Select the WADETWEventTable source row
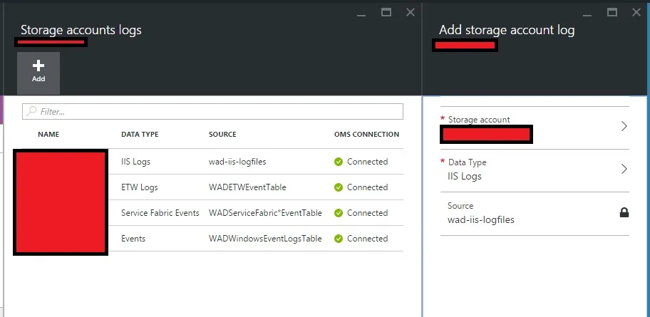The width and height of the screenshot is (650, 317). (x=247, y=187)
